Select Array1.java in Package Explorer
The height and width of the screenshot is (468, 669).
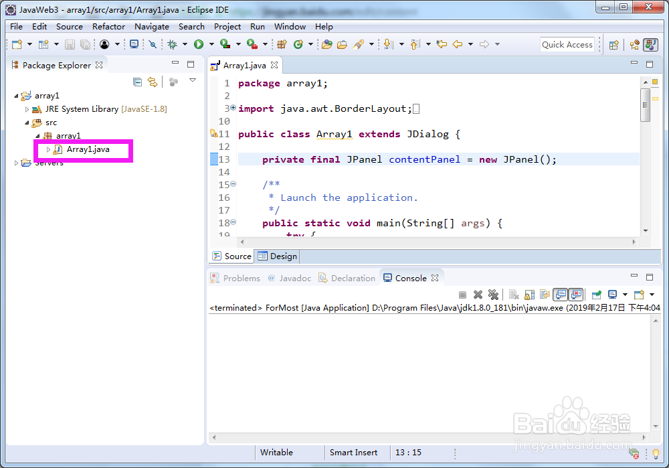pos(88,149)
